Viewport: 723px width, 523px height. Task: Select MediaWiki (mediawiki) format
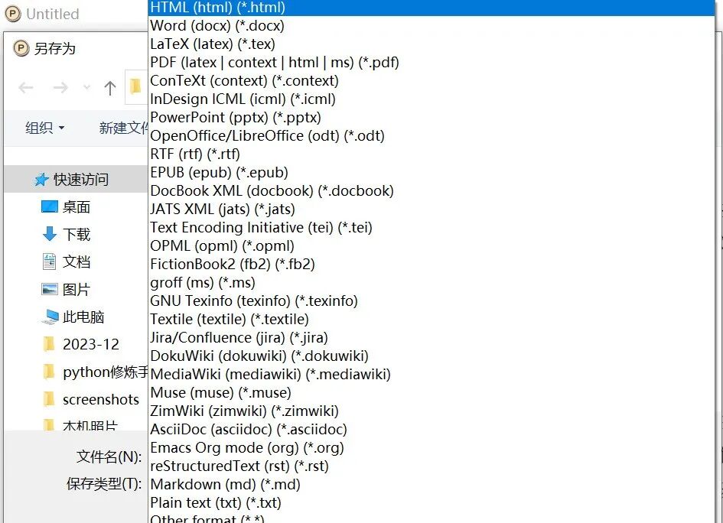coord(432,374)
